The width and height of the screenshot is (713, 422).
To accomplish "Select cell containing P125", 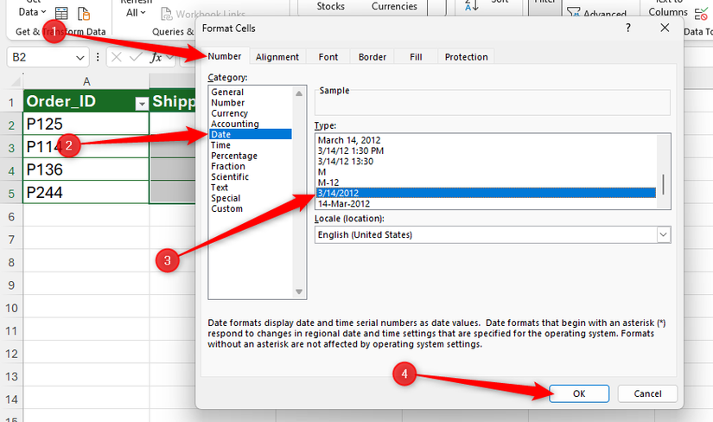I will tap(86, 124).
